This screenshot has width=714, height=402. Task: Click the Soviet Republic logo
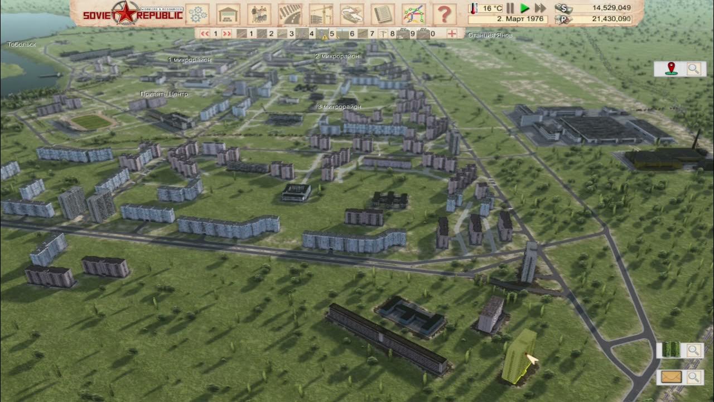132,13
